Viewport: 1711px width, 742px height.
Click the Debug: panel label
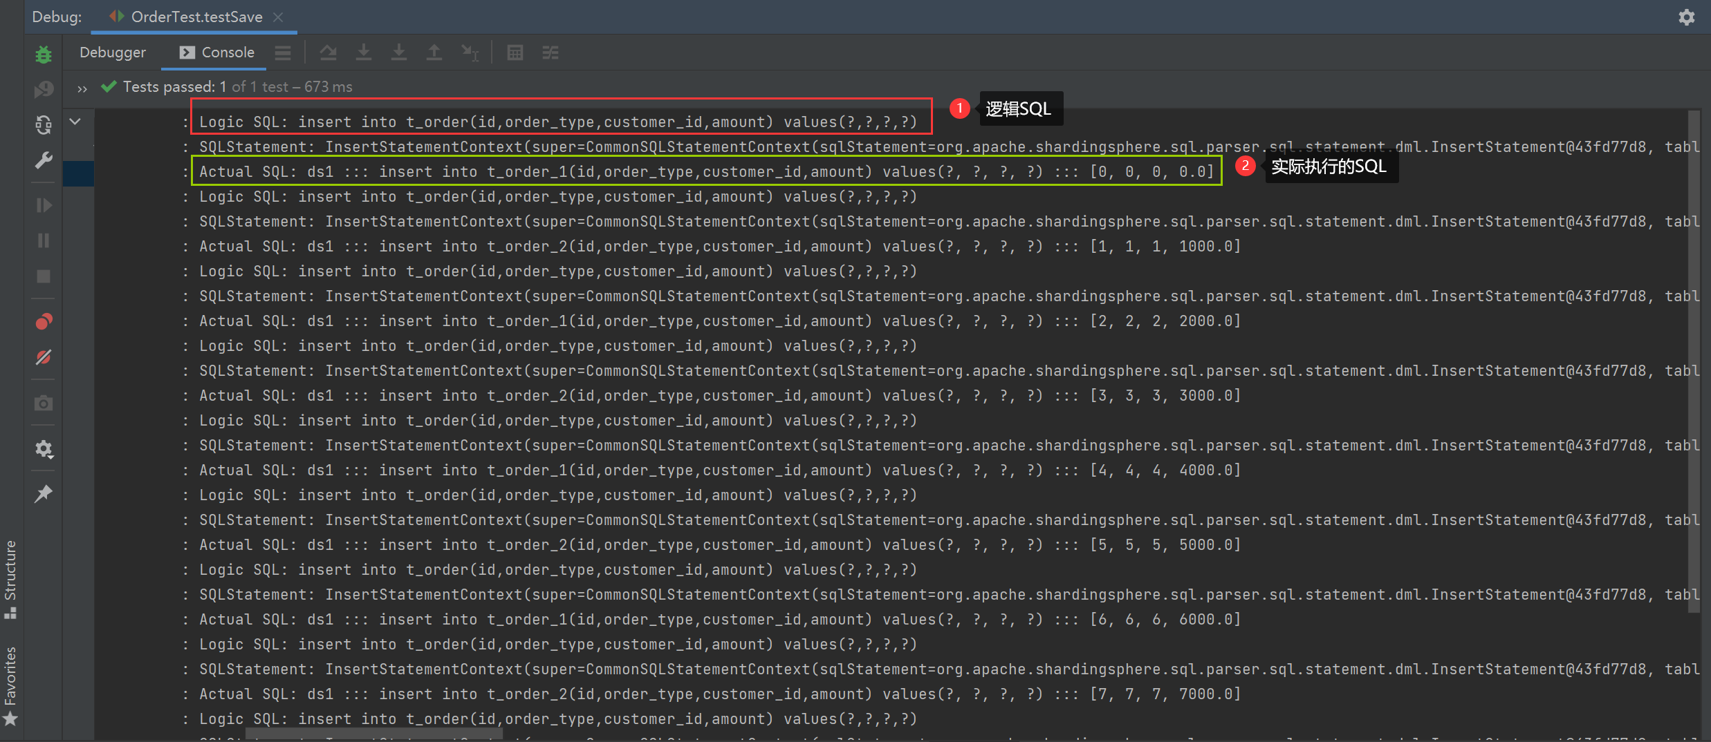tap(57, 17)
